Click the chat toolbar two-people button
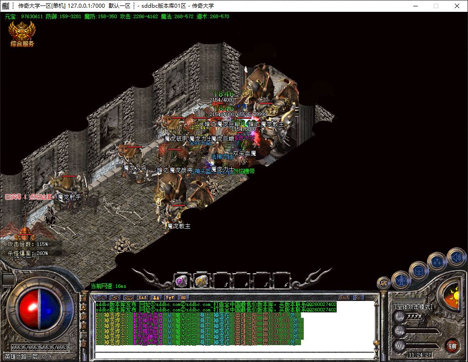 (156, 297)
